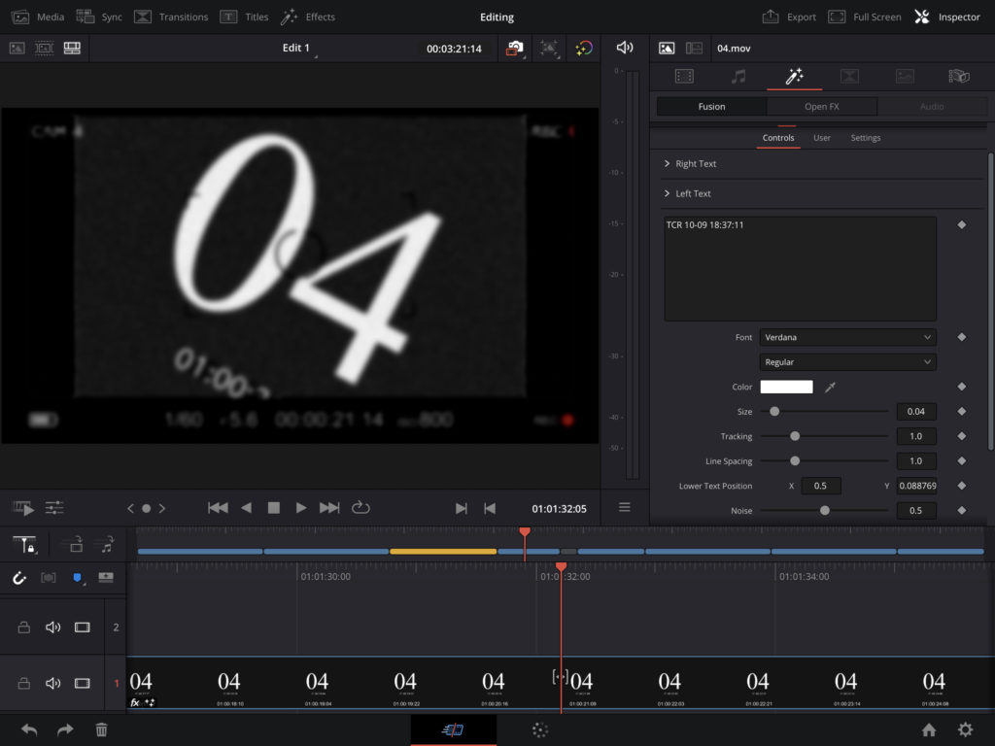Select Source Clip viewer mode icon
995x746 pixels.
(17, 49)
